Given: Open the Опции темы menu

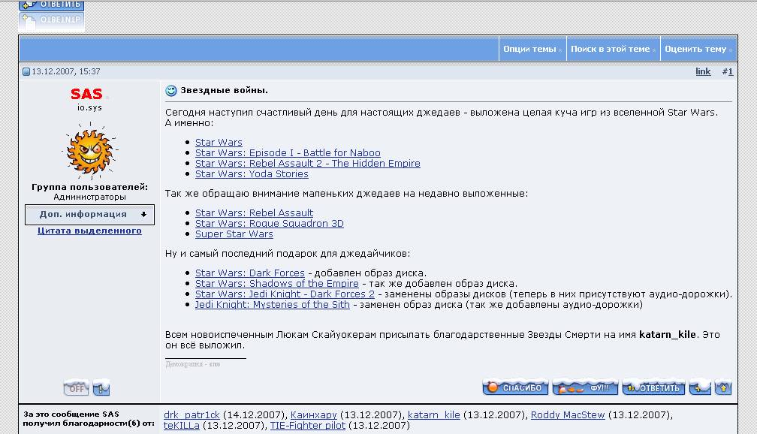Looking at the screenshot, I should [x=532, y=49].
